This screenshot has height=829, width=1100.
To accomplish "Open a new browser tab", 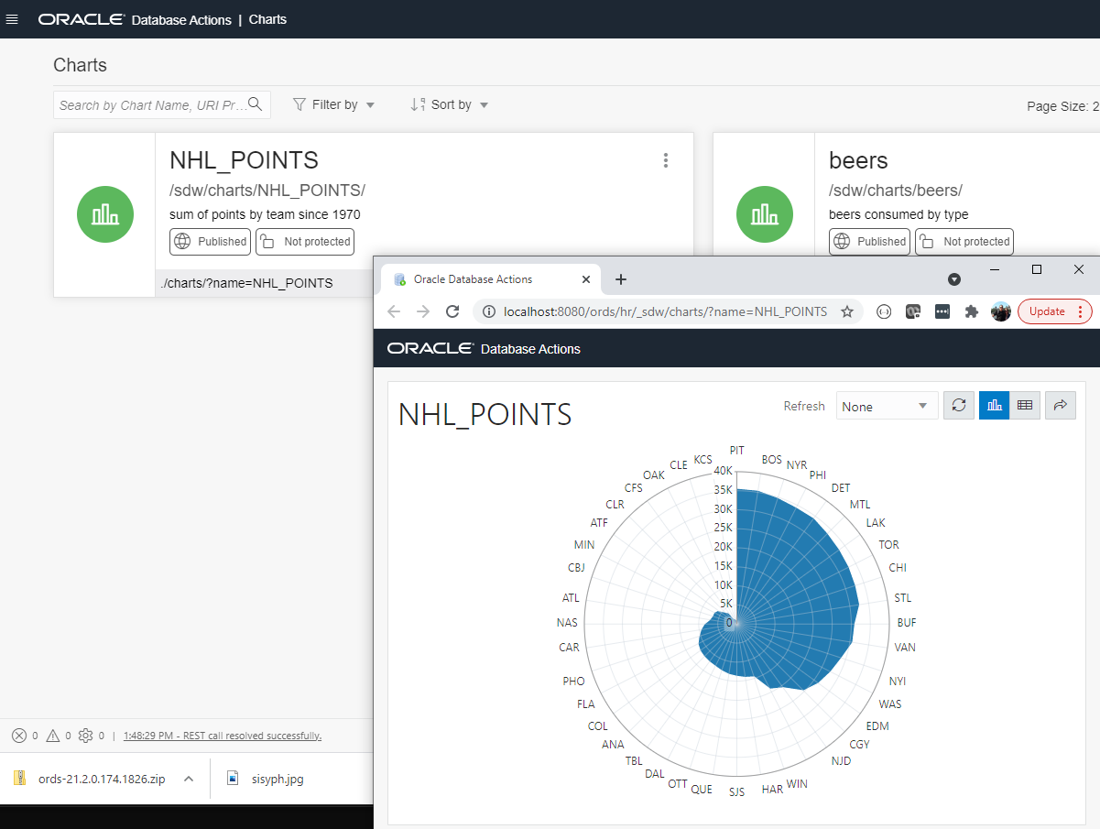I will [x=621, y=279].
